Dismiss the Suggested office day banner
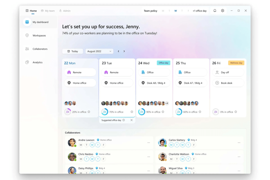This screenshot has height=180, width=270. click(x=132, y=120)
